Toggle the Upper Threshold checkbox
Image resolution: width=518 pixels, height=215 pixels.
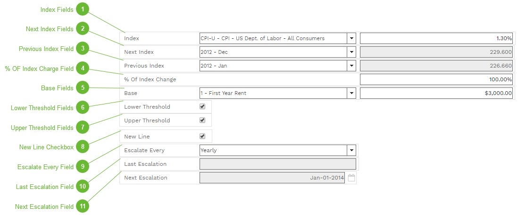[x=202, y=120]
